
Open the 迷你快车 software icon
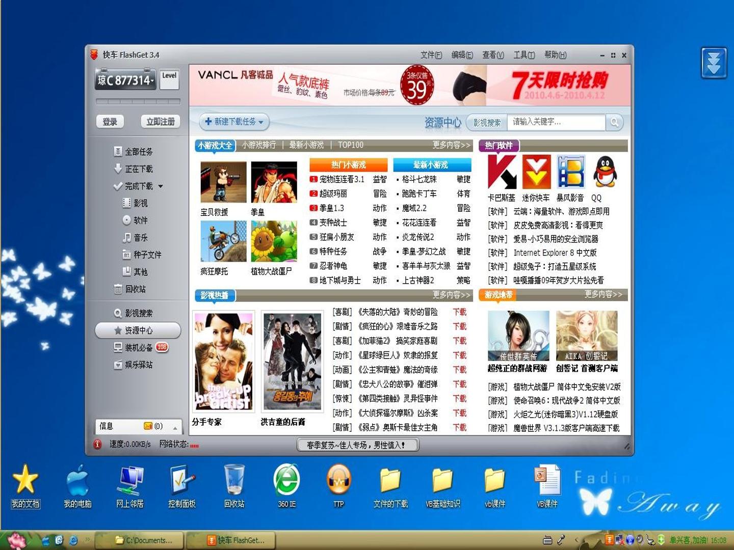point(536,172)
